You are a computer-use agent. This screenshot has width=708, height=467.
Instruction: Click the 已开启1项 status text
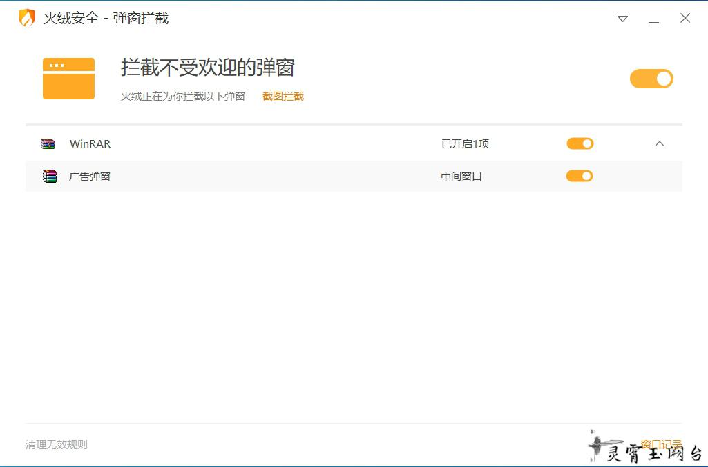tap(465, 144)
